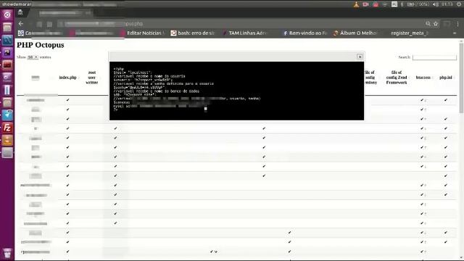Expand the bookmarks bar overflow chevron
The height and width of the screenshot is (261, 464).
pos(455,33)
